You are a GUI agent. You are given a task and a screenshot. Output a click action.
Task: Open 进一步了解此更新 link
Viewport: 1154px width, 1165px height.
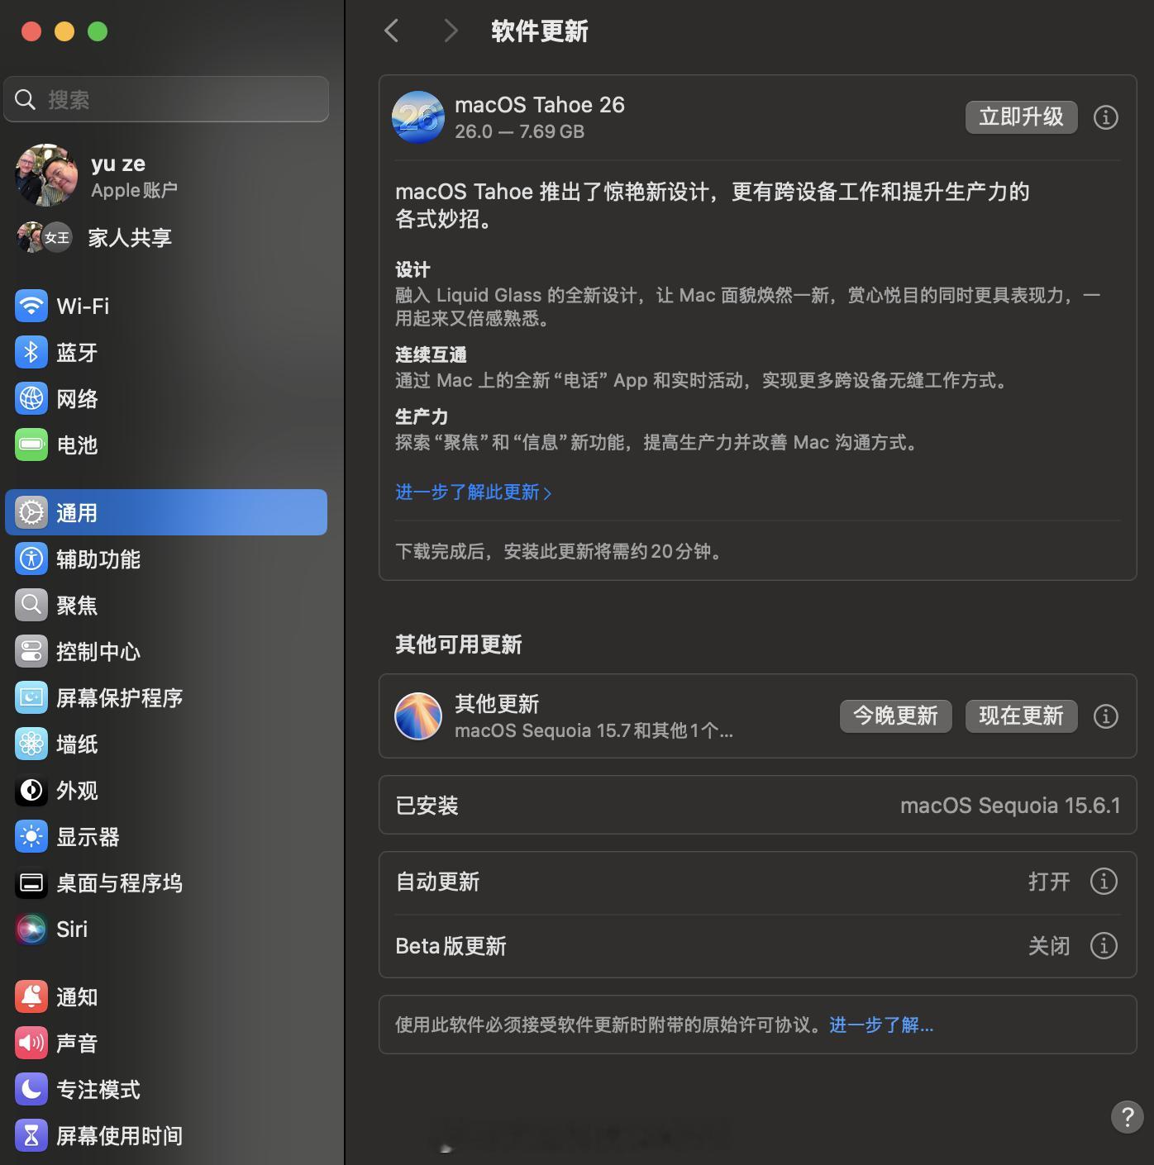click(473, 492)
